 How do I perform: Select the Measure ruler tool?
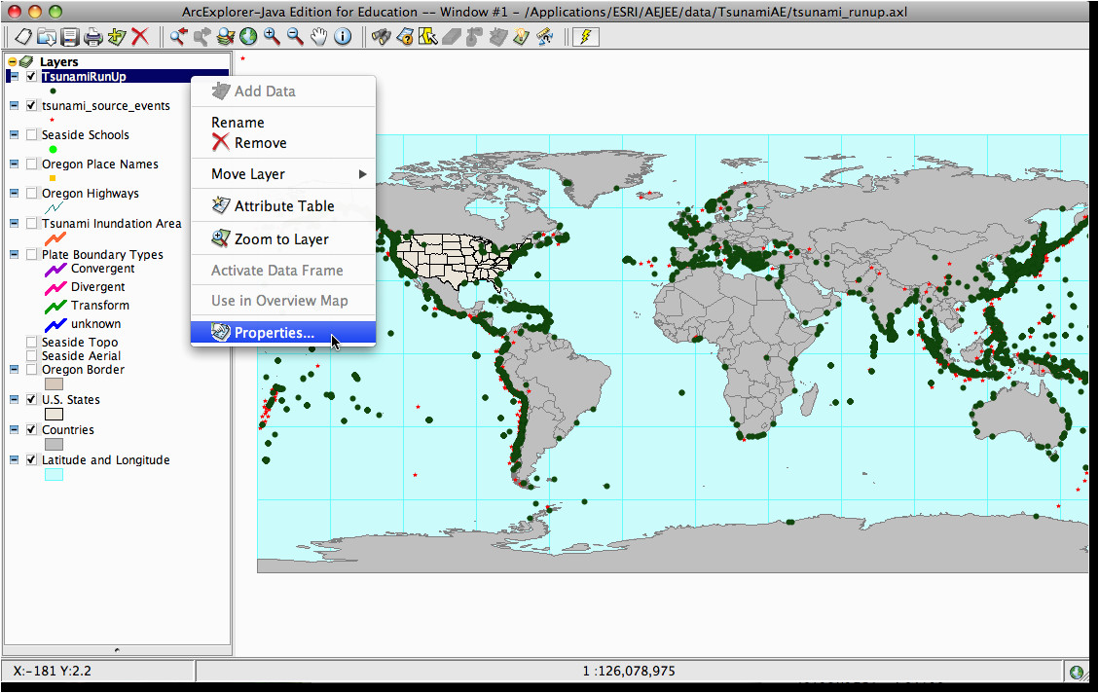[544, 36]
